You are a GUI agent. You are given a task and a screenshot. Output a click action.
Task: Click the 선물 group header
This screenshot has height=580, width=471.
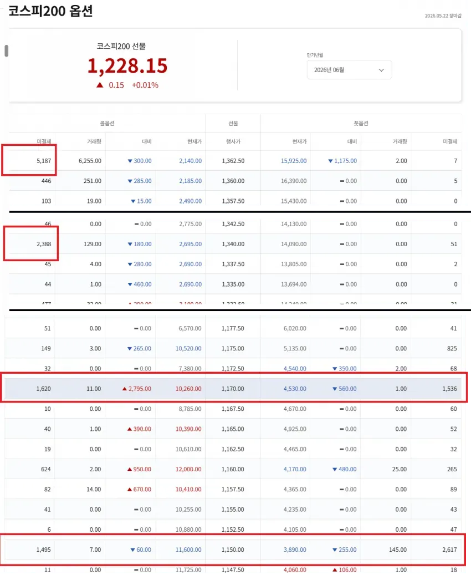pos(233,123)
